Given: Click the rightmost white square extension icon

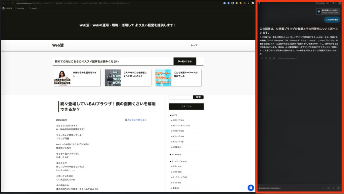Looking at the screenshot, I should [x=253, y=3].
